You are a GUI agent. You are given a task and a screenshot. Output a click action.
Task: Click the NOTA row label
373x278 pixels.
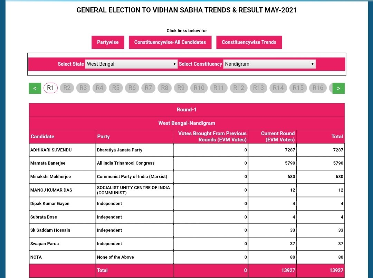(x=36, y=257)
